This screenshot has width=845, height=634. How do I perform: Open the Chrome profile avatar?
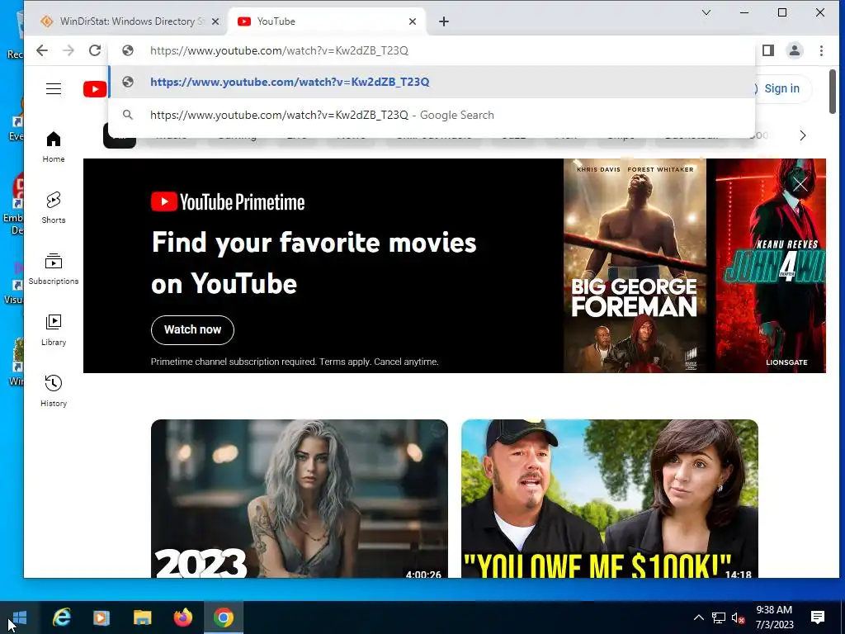click(795, 50)
